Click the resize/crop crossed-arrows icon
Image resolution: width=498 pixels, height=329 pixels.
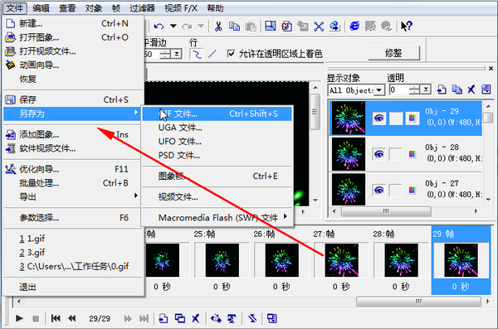(x=319, y=27)
